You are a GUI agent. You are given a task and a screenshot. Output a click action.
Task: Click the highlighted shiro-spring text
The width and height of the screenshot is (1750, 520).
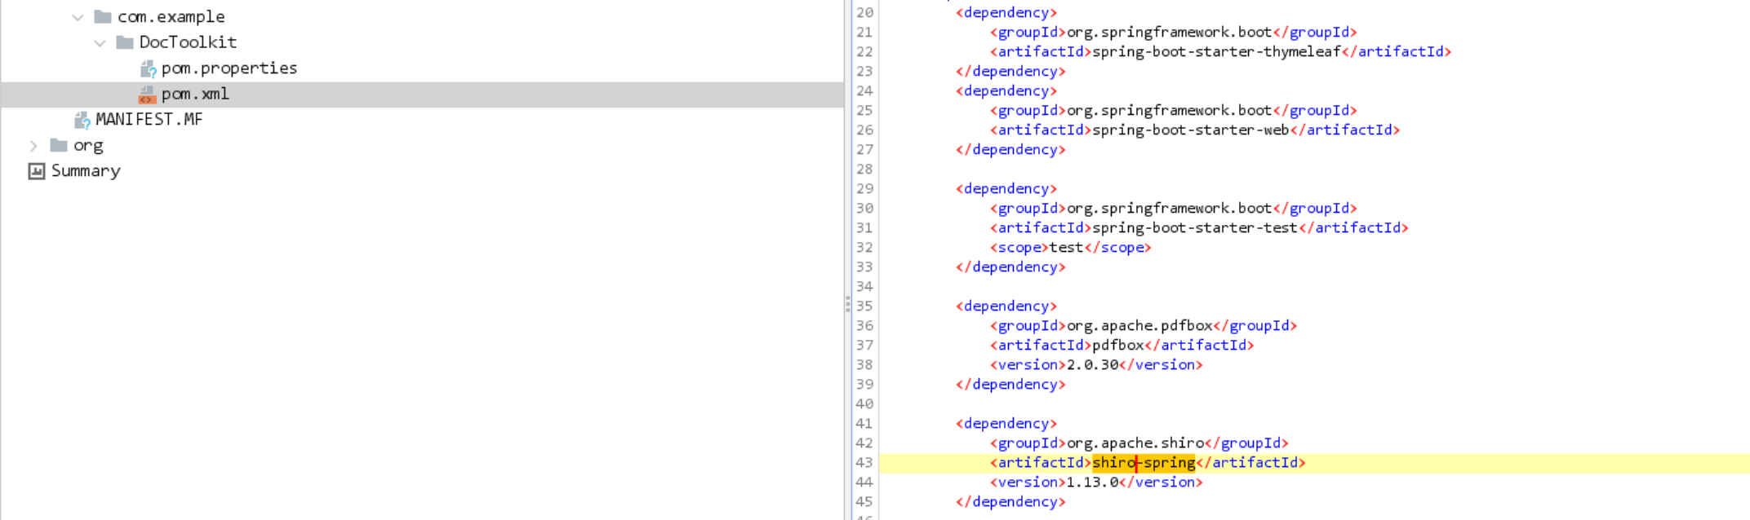click(1144, 463)
